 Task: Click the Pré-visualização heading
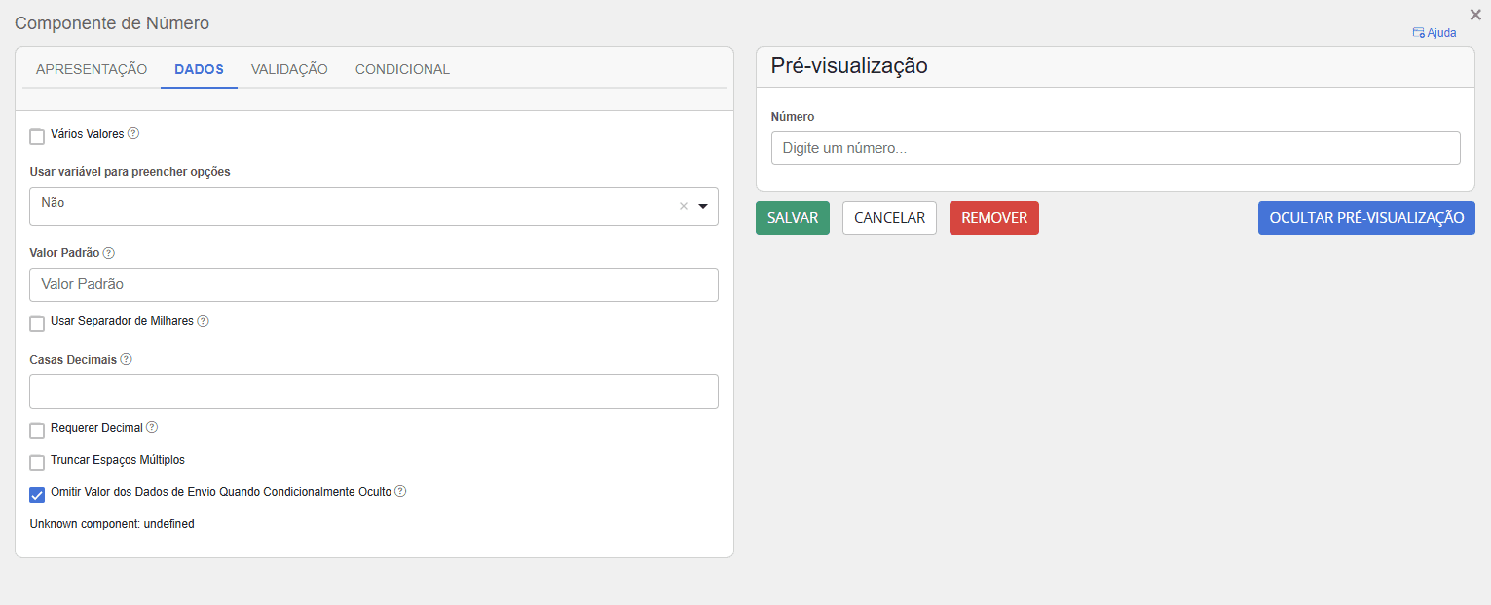point(849,66)
